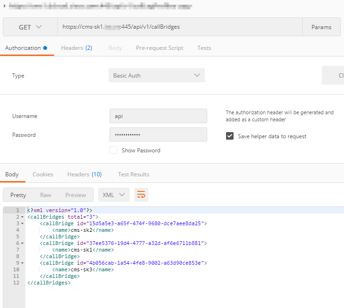Enable the Show Password checkbox

click(x=113, y=150)
